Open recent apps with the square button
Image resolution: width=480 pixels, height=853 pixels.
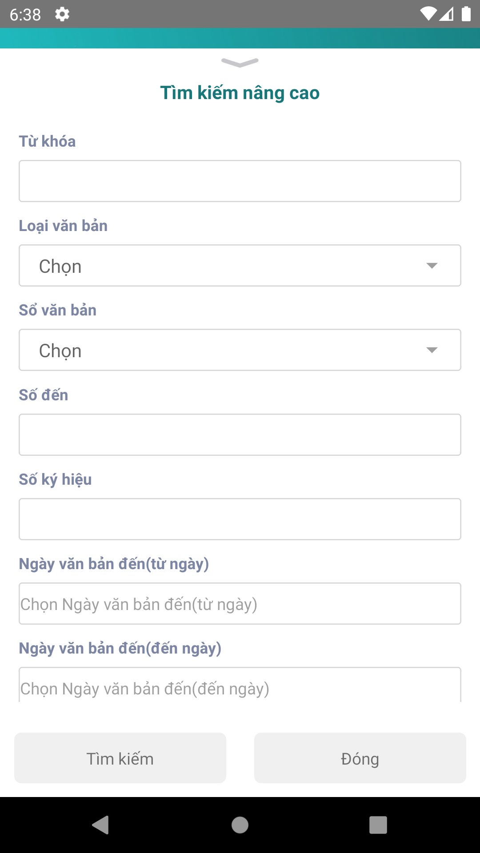click(x=378, y=826)
